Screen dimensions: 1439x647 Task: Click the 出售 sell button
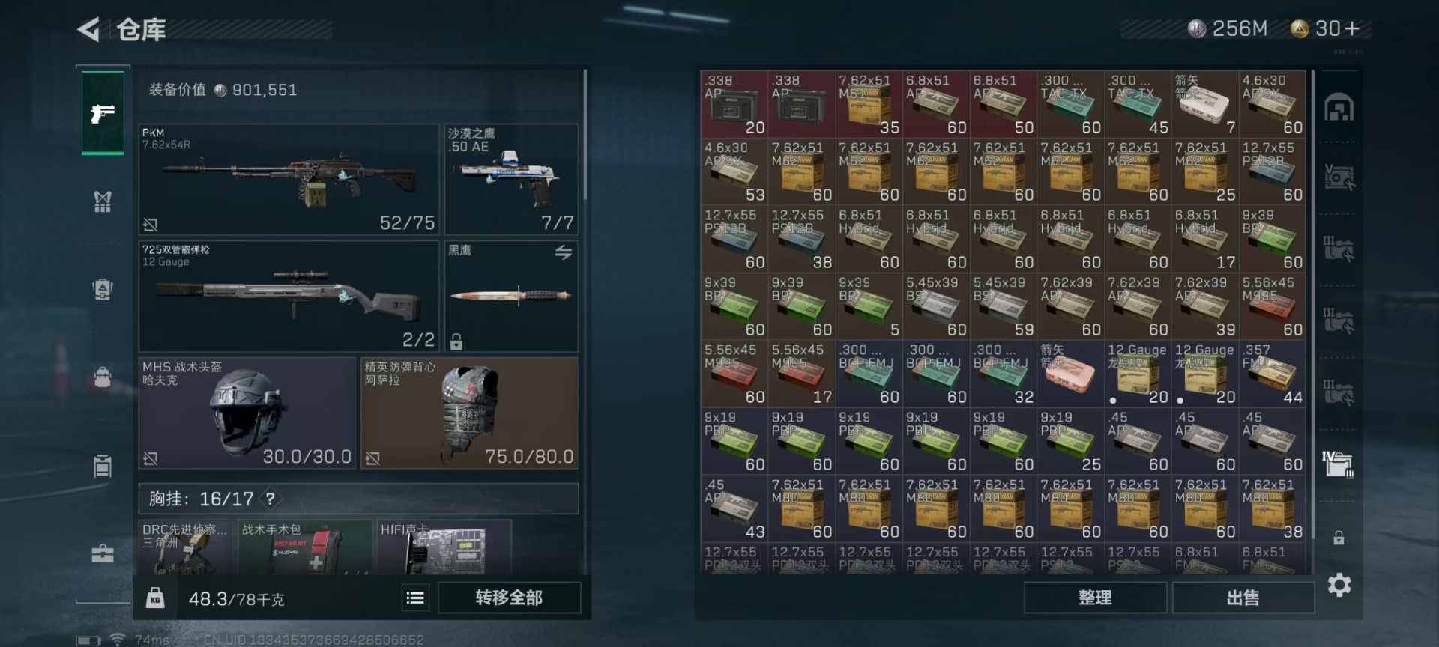click(x=1243, y=598)
